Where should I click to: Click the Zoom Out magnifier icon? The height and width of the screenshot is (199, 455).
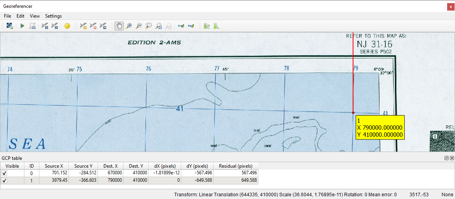tap(138, 26)
